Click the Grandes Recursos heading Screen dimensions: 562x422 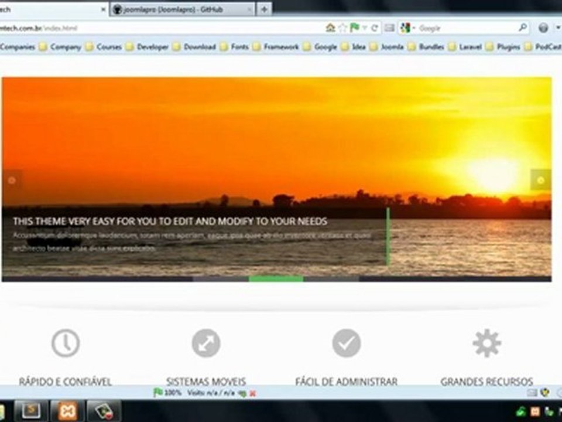click(x=486, y=382)
